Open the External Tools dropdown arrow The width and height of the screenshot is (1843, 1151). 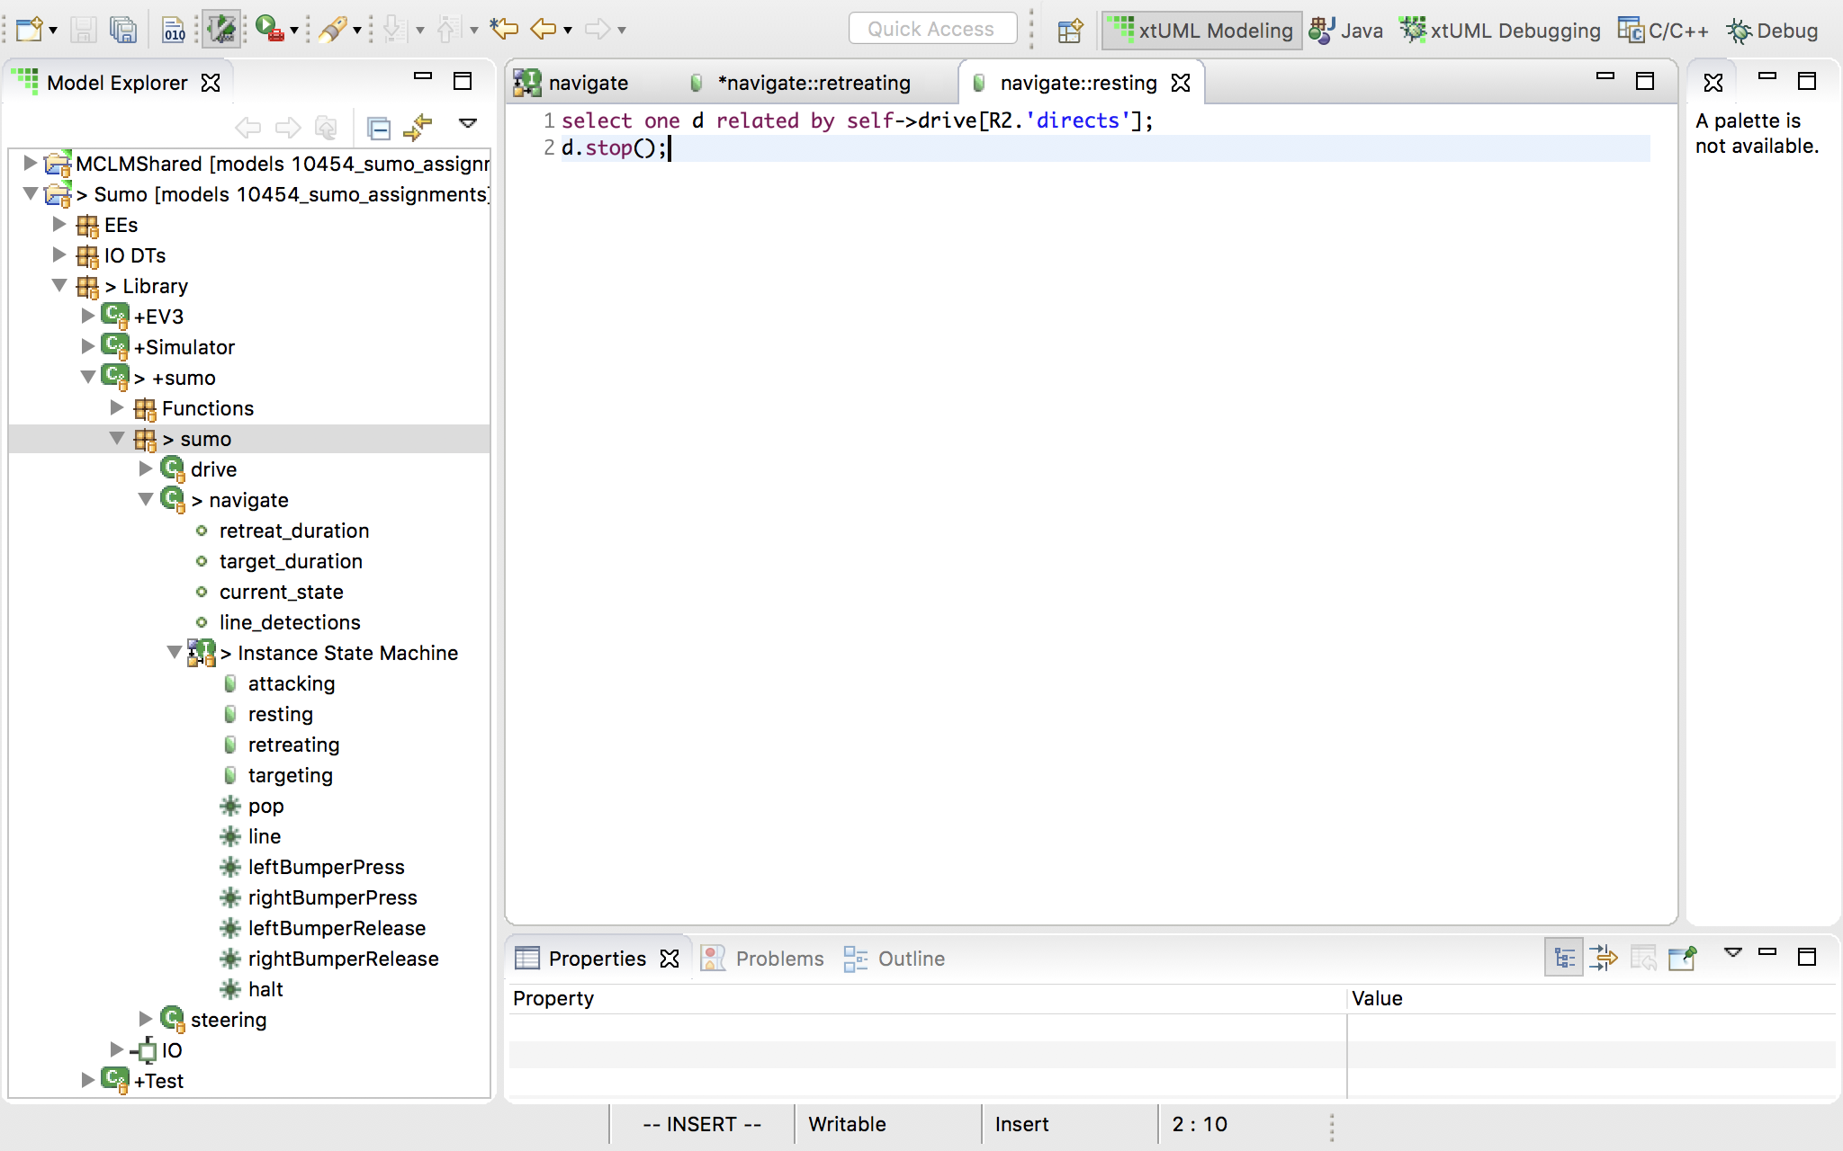point(294,31)
